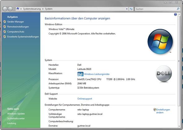Click the Suchen search field

point(156,9)
